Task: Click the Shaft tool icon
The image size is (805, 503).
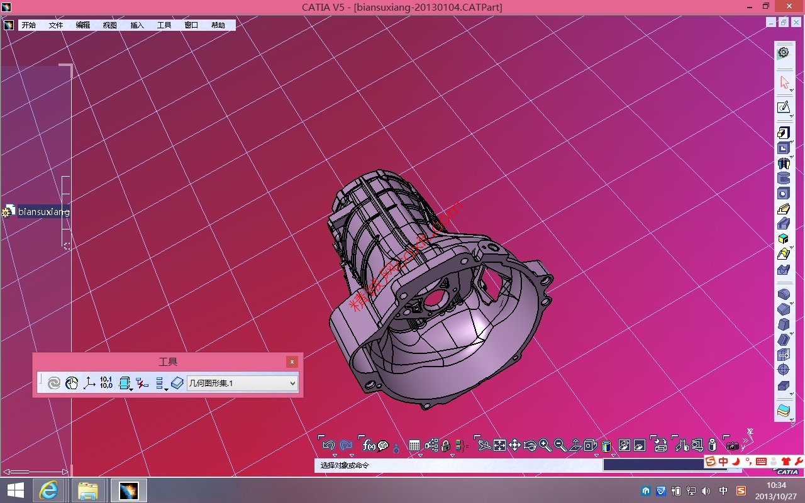Action: (x=784, y=163)
